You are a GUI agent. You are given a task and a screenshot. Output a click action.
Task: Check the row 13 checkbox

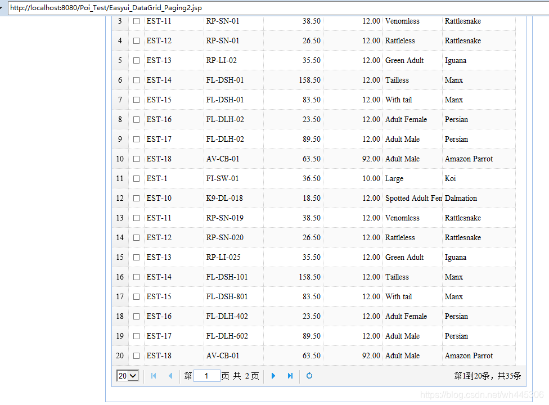(x=137, y=218)
